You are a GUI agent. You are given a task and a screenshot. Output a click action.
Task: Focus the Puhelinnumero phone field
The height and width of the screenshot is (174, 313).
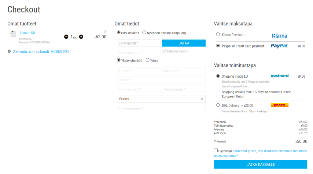(161, 109)
